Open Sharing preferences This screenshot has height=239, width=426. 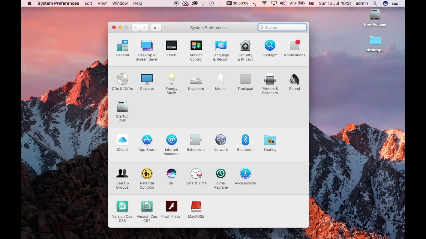click(270, 143)
